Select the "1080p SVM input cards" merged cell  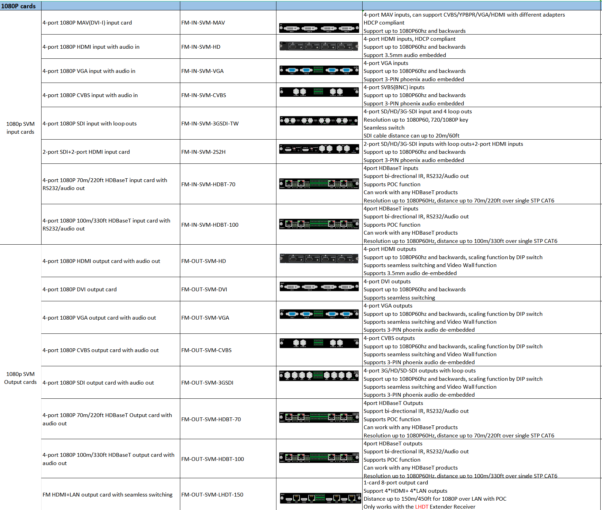[x=20, y=128]
